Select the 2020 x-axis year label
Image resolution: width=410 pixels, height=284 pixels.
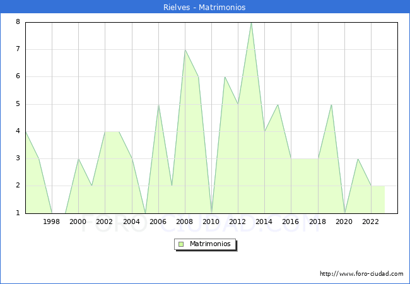344,222
